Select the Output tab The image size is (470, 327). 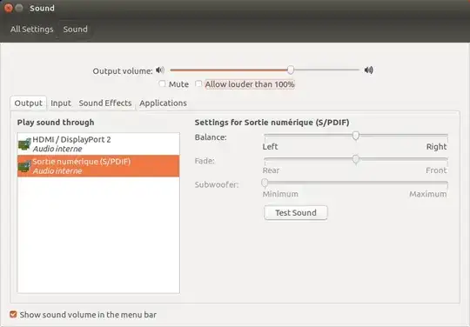[x=29, y=103]
